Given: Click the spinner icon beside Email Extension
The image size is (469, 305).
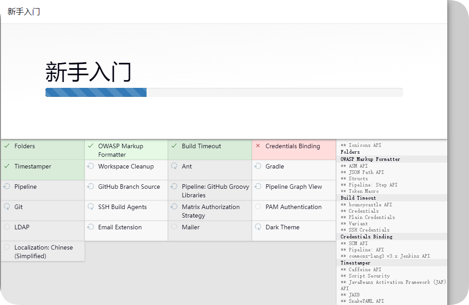Looking at the screenshot, I should (90, 227).
